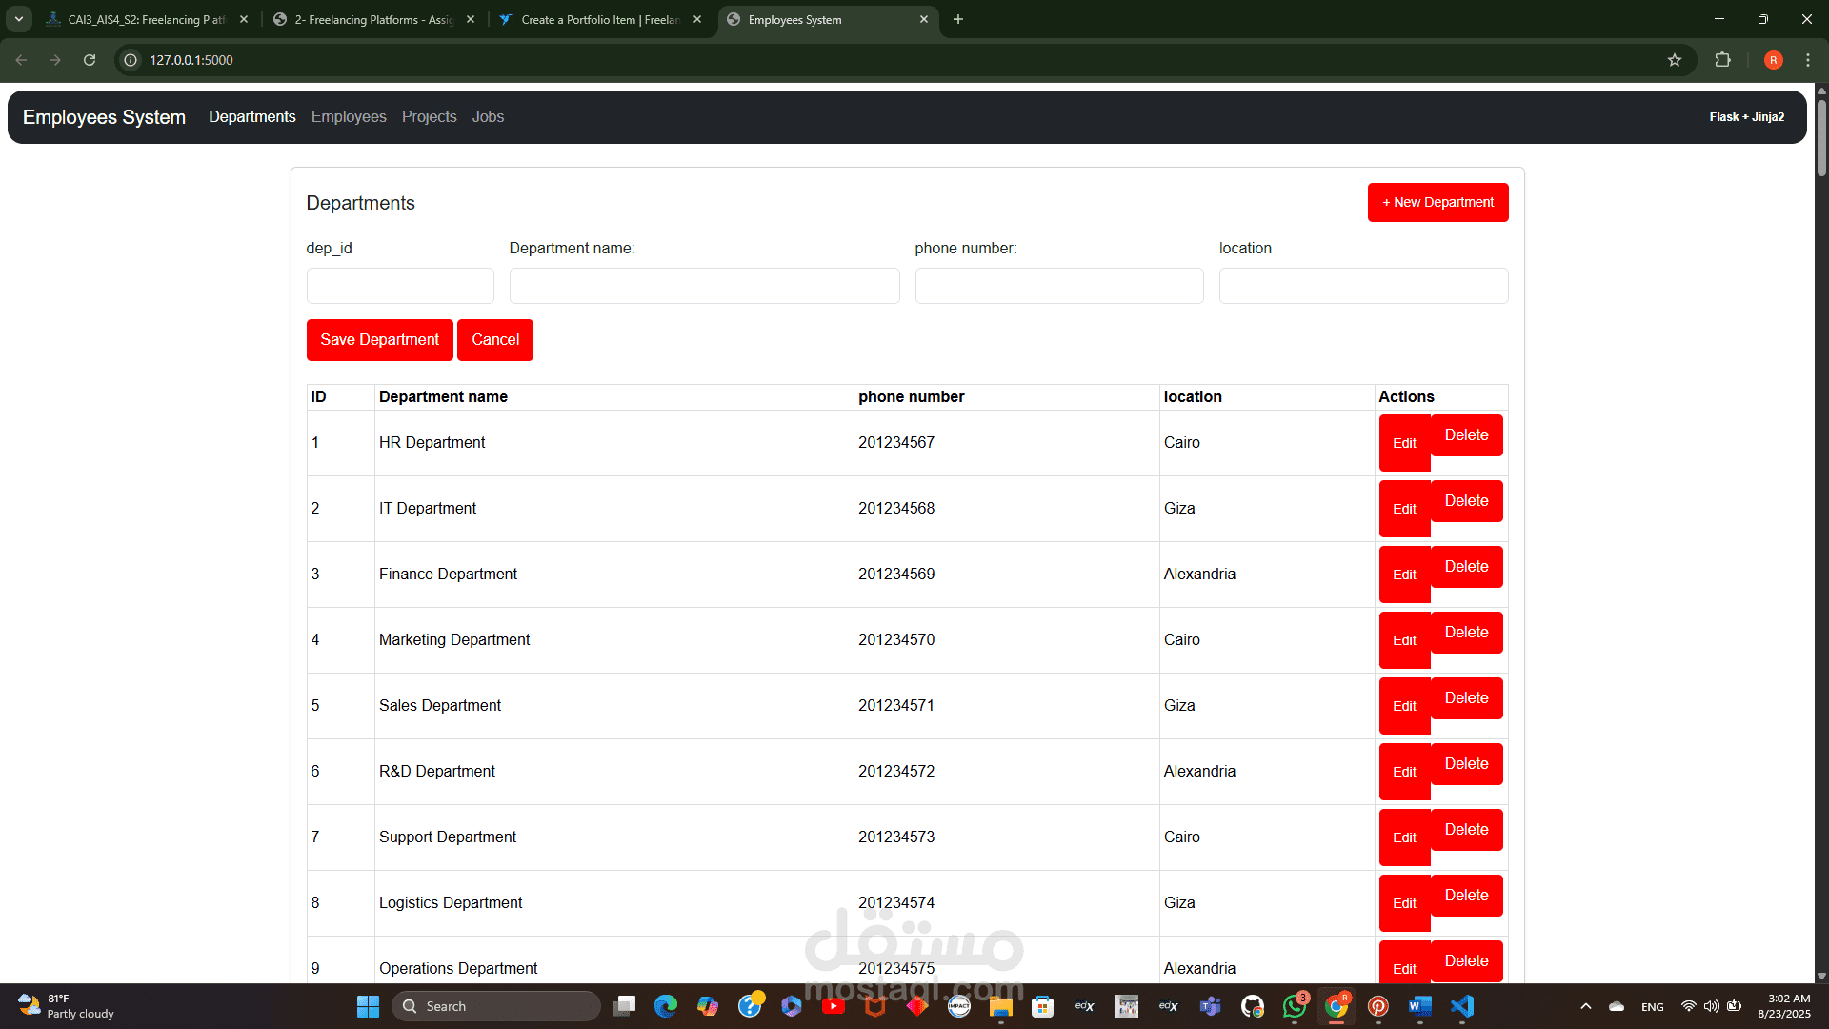Viewport: 1829px width, 1029px height.
Task: Open the weather widget showing 81°F
Action: pyautogui.click(x=67, y=1006)
